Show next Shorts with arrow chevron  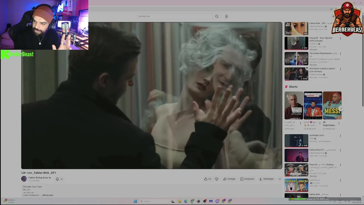(341, 108)
